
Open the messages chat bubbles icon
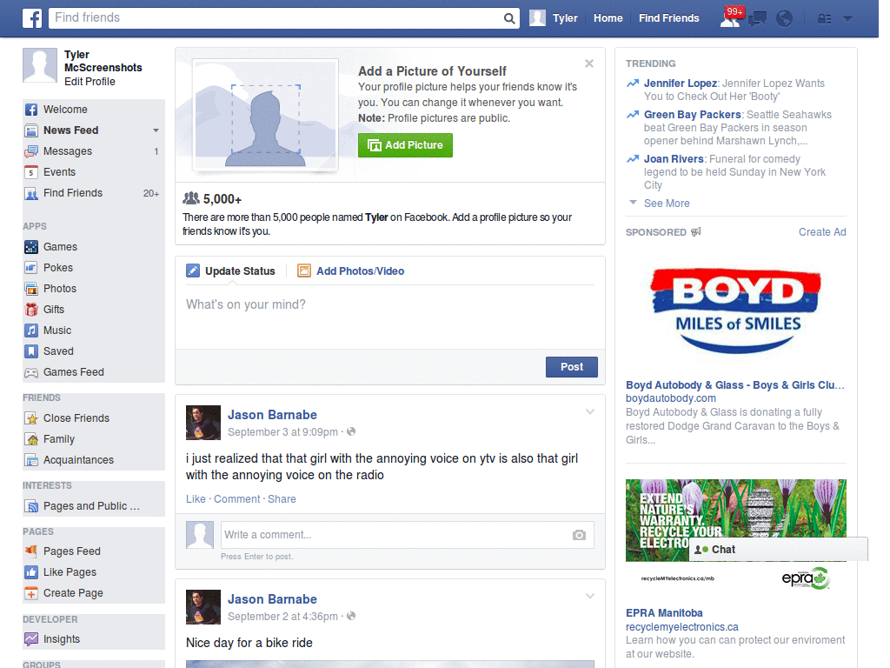757,19
